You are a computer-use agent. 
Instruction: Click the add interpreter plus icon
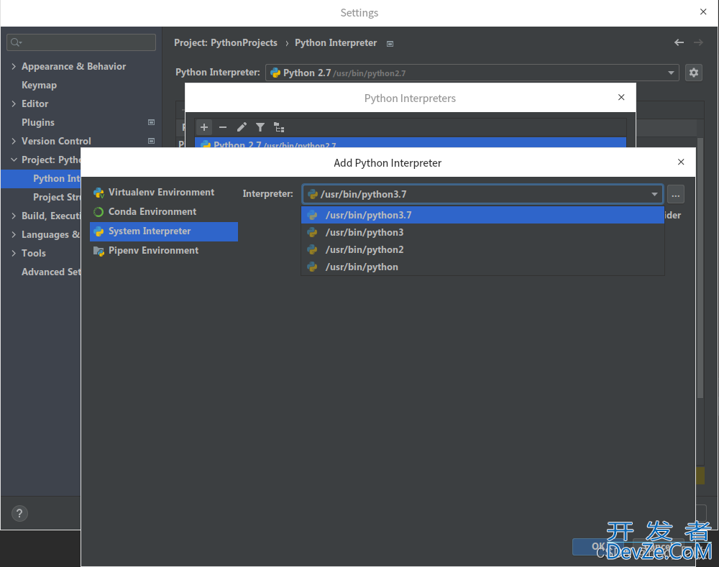204,127
